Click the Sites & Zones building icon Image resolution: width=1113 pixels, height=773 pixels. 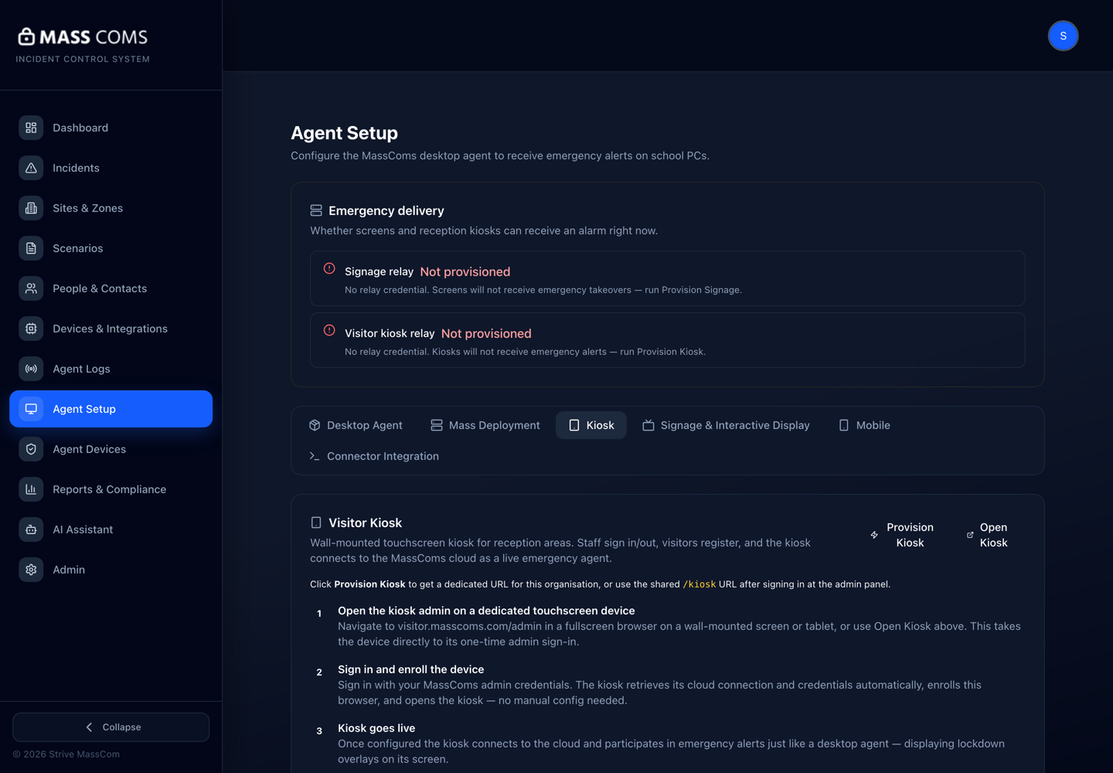31,208
